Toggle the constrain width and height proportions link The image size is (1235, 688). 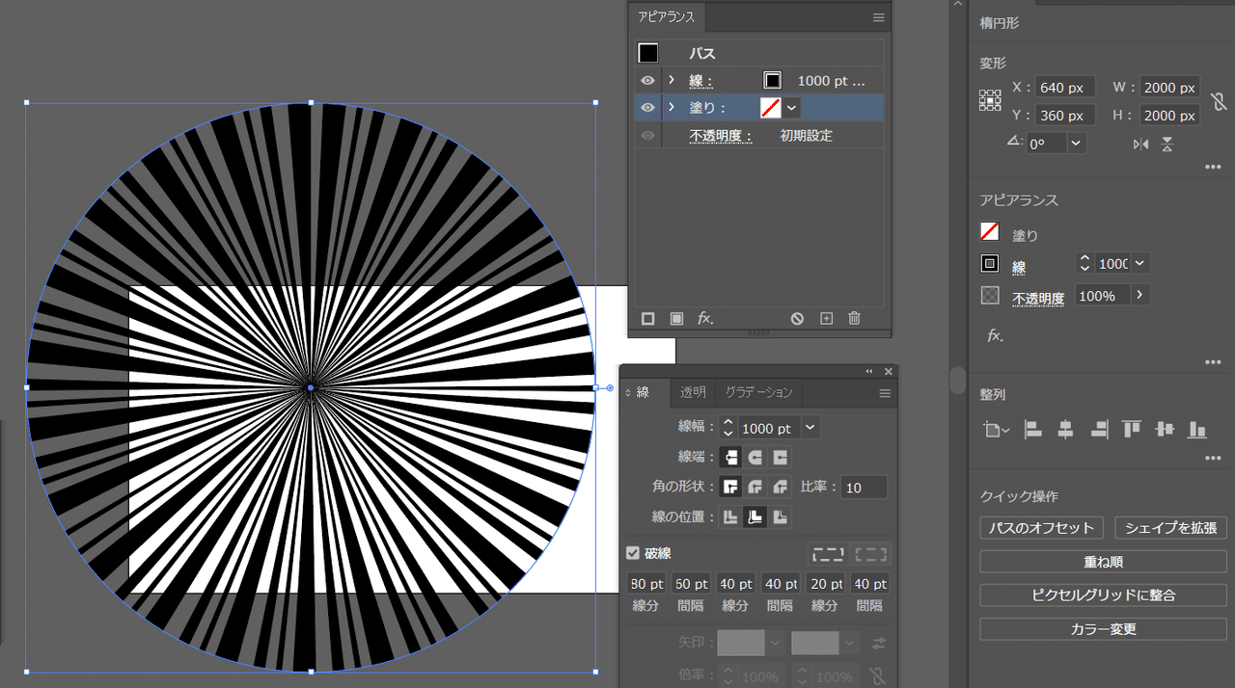[1219, 101]
